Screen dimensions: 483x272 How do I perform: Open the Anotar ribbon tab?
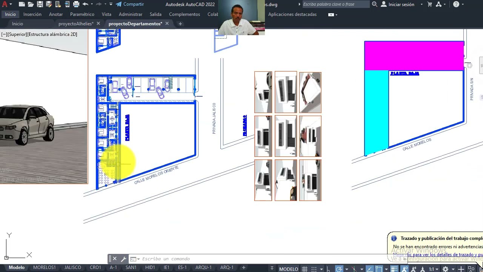point(56,14)
